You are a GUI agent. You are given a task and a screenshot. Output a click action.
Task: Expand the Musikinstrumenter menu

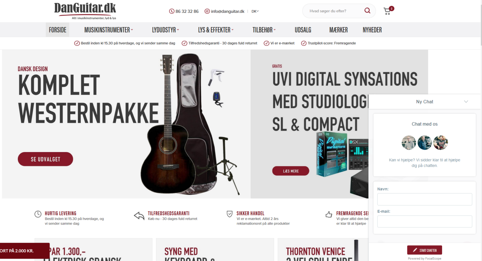coord(109,30)
